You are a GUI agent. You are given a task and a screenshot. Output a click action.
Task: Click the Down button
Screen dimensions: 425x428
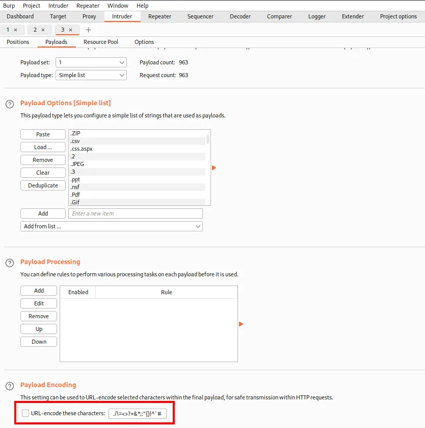click(39, 342)
